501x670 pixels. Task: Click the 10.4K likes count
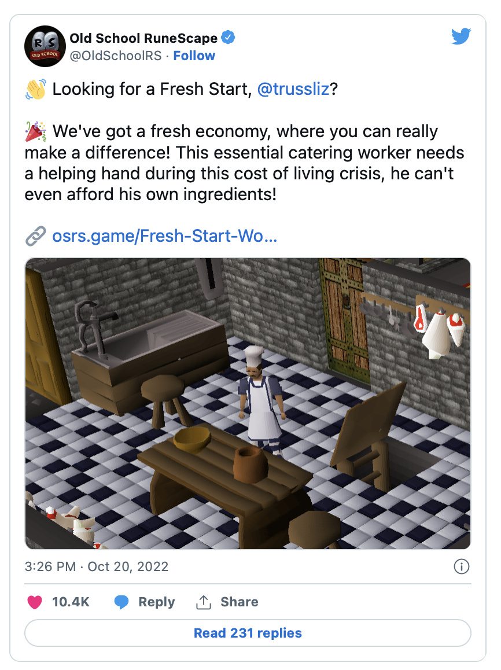click(71, 602)
